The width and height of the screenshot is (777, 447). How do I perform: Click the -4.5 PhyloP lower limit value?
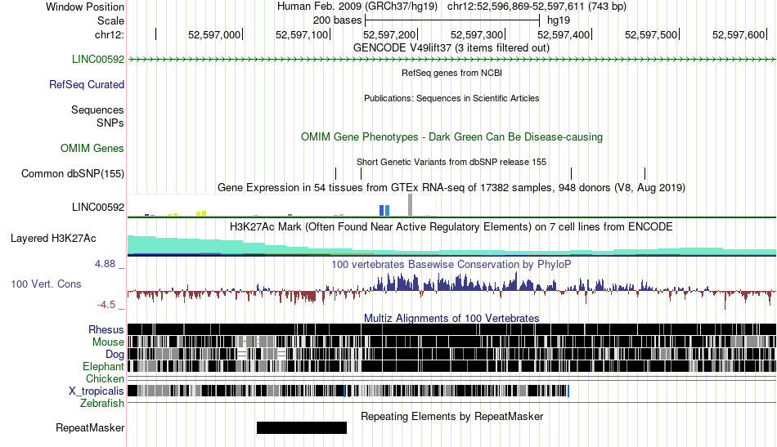[106, 305]
